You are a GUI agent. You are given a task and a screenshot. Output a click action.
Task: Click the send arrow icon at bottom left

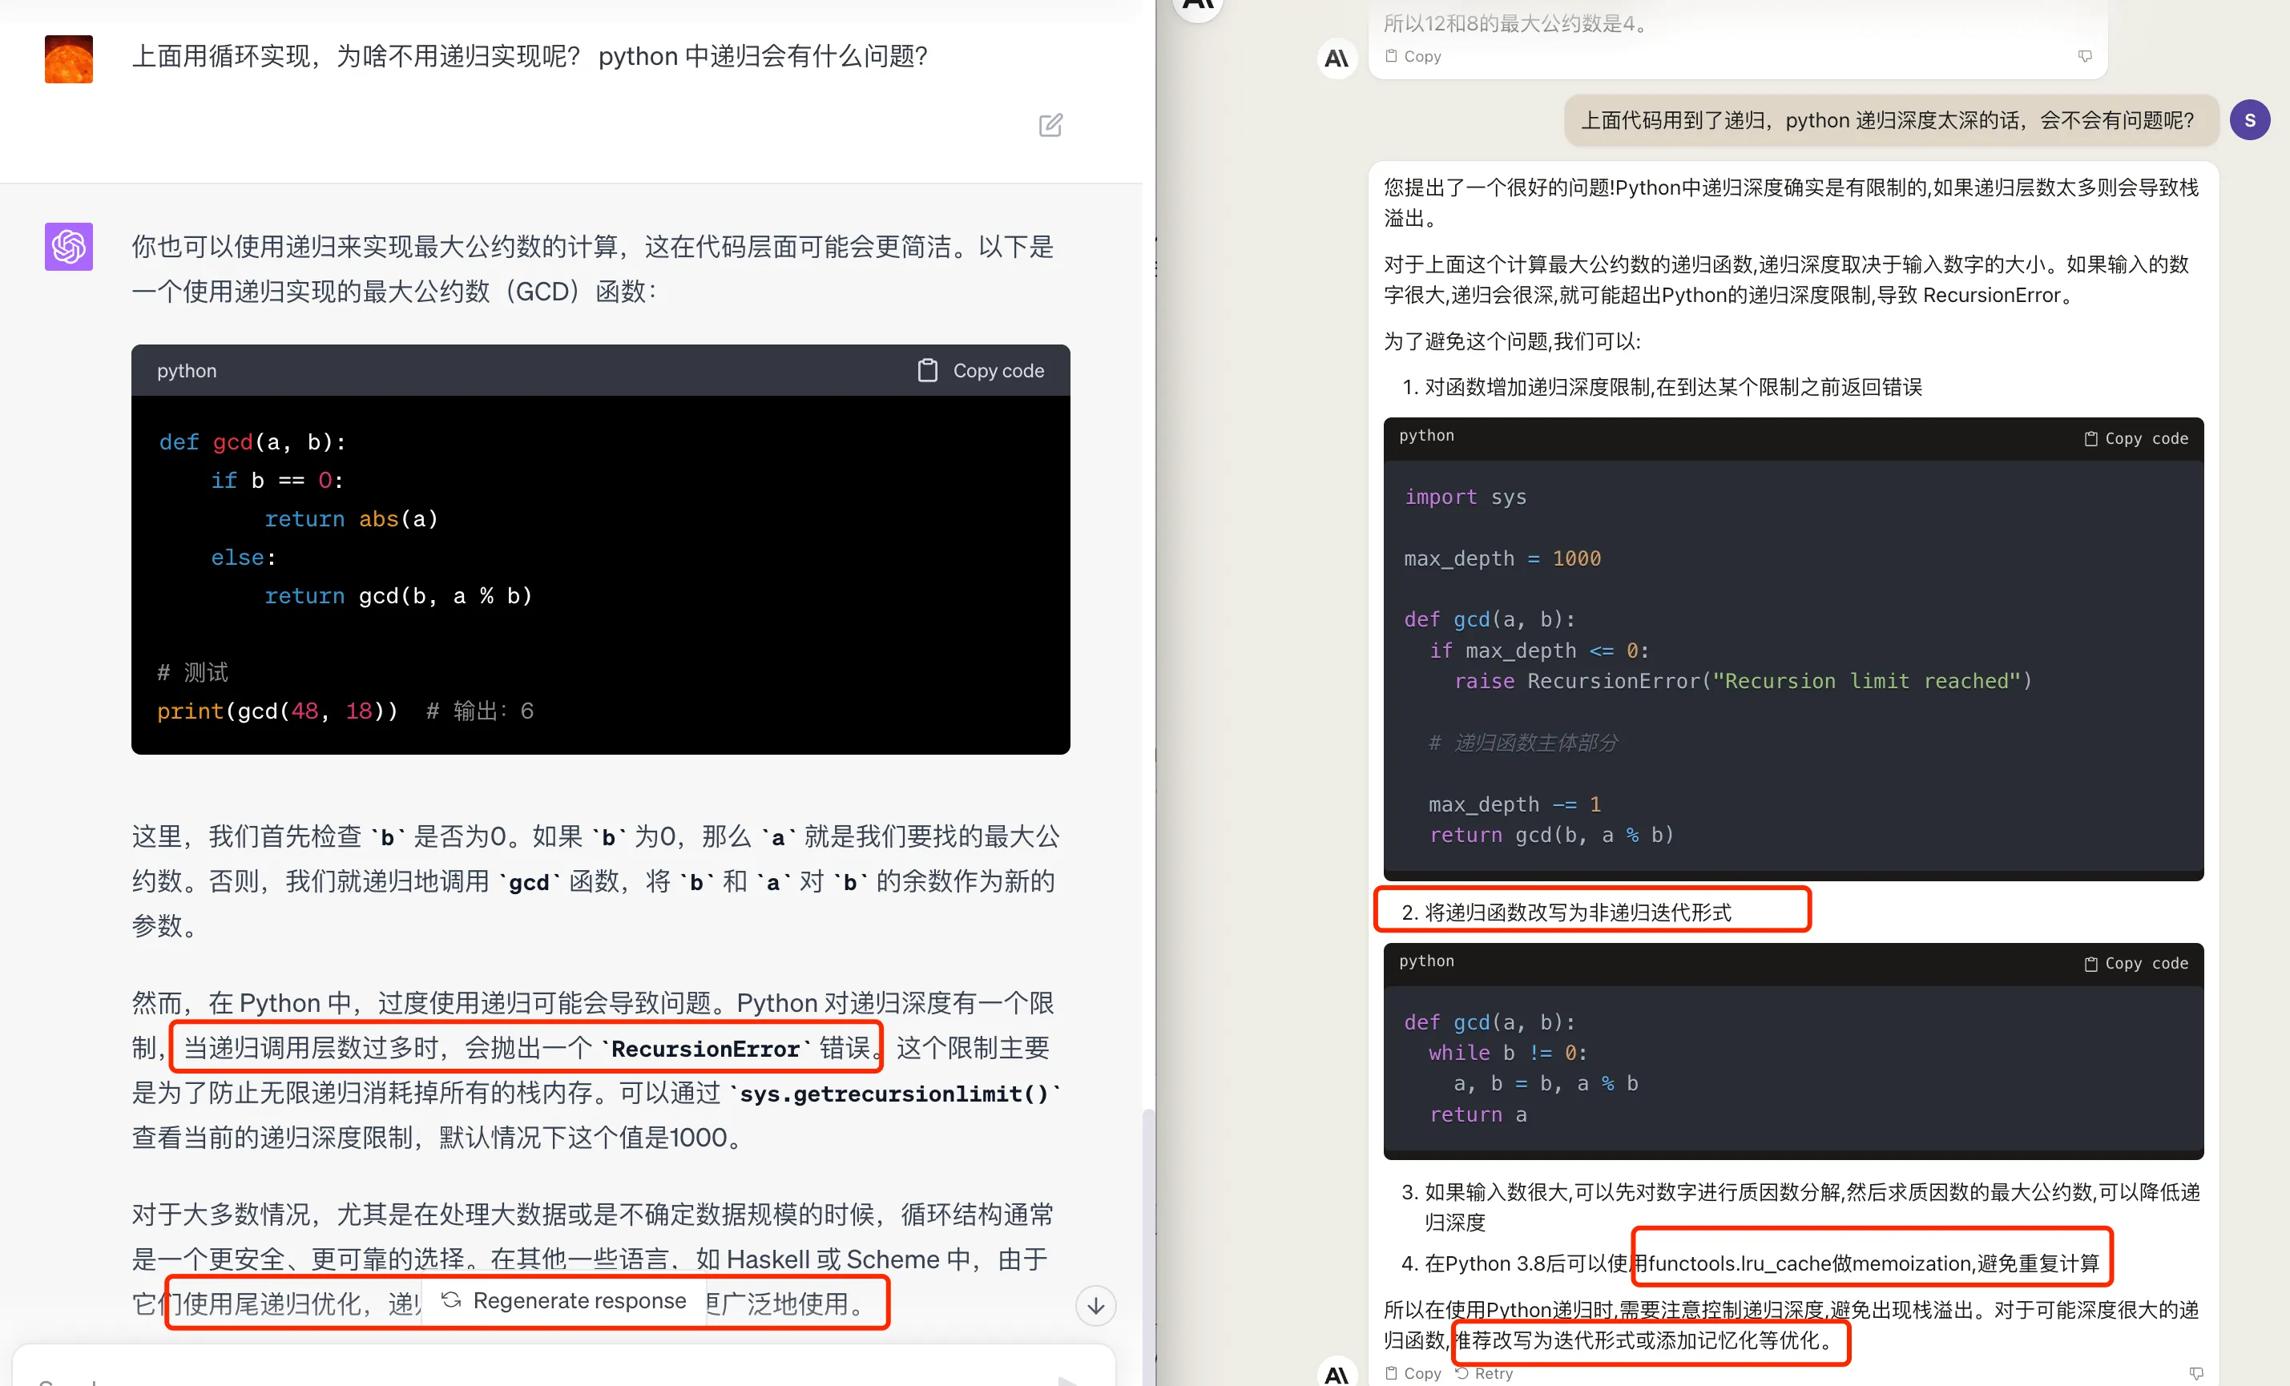1069,1380
